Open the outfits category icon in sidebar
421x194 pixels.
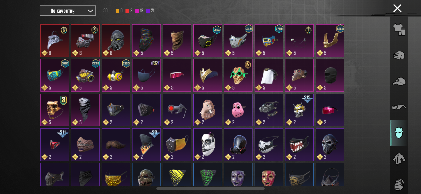399,29
